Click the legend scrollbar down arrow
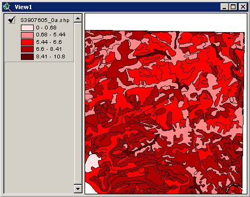 [78, 189]
